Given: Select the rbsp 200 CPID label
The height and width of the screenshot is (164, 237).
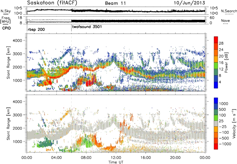Looking at the screenshot, I should click(36, 29).
